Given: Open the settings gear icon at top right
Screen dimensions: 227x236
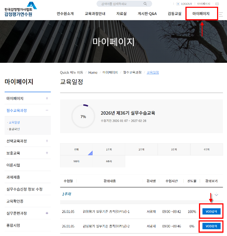Looking at the screenshot, I should click(217, 4).
